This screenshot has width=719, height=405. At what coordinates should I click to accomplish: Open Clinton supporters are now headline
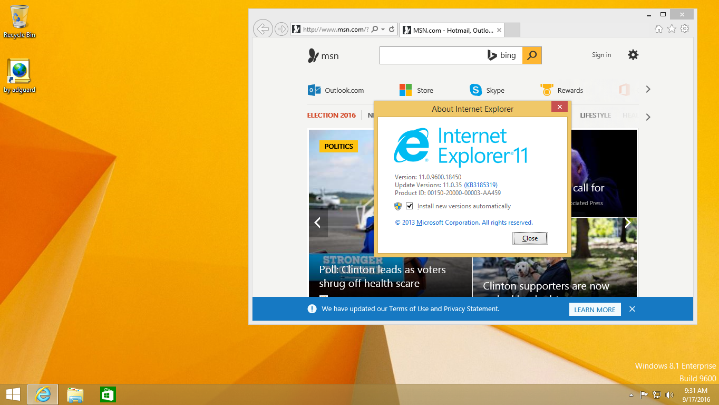coord(546,286)
